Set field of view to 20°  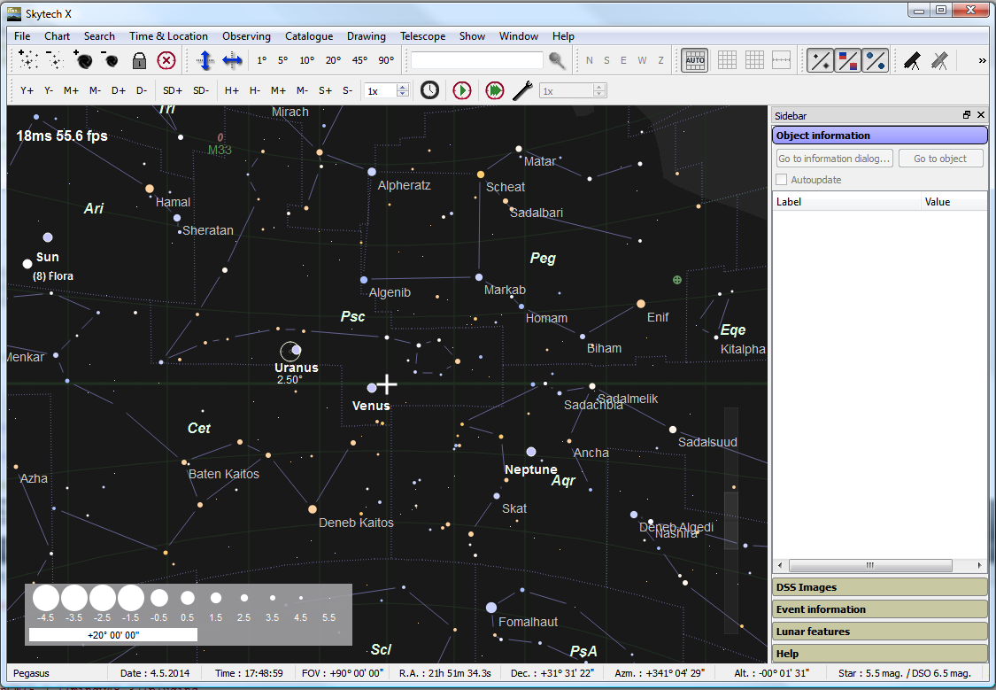tap(333, 60)
